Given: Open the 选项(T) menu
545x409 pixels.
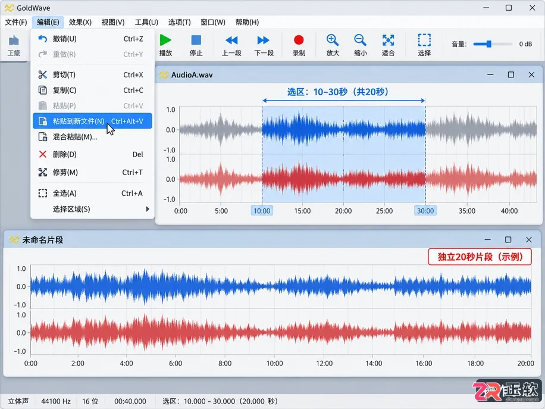Looking at the screenshot, I should click(x=179, y=22).
